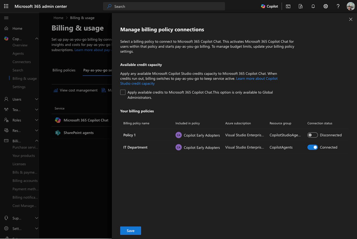Collapse navigation with the hamburger menu icon

(x=6, y=18)
